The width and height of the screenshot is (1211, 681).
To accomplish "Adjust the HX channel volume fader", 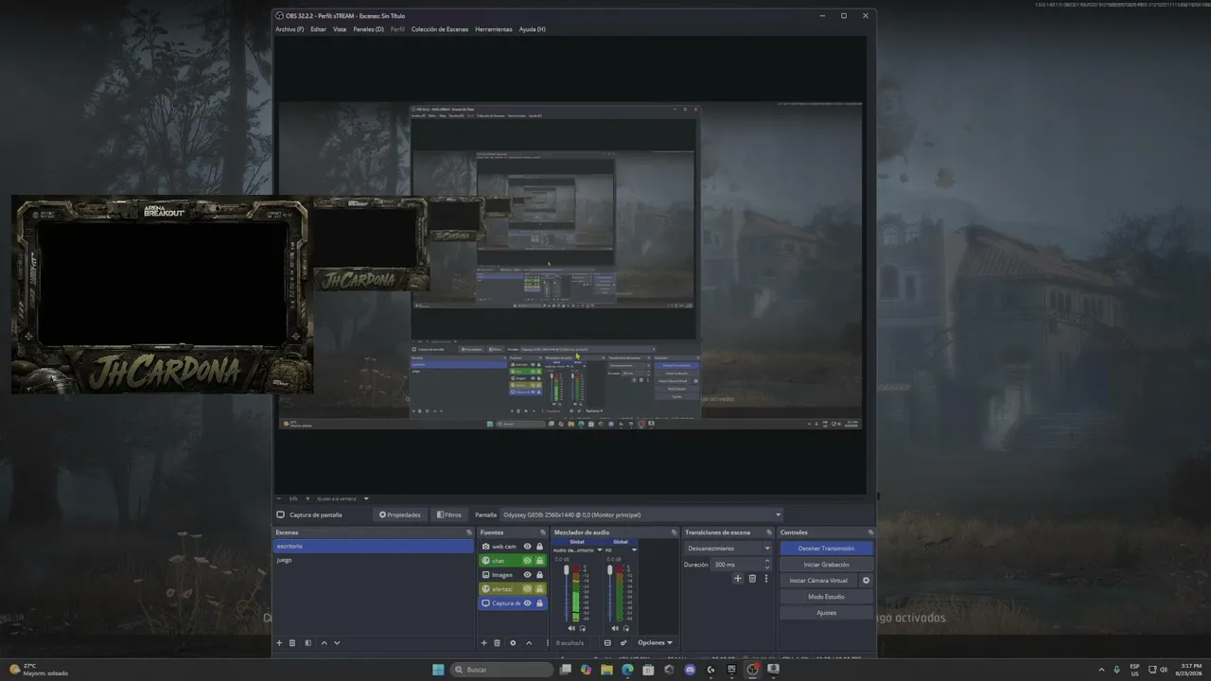I will pos(610,570).
